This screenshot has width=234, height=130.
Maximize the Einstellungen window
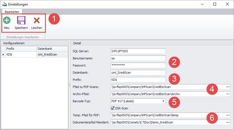tap(215, 4)
